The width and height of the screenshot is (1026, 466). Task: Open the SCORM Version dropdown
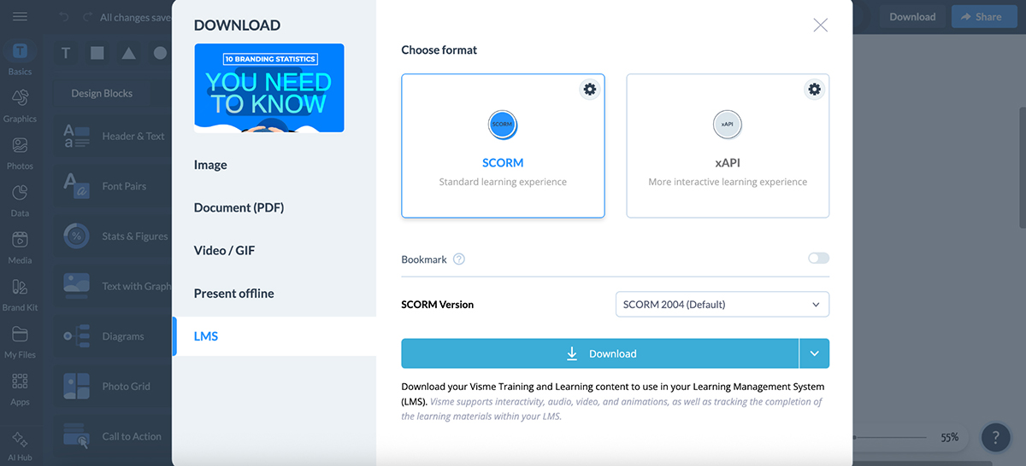tap(722, 304)
